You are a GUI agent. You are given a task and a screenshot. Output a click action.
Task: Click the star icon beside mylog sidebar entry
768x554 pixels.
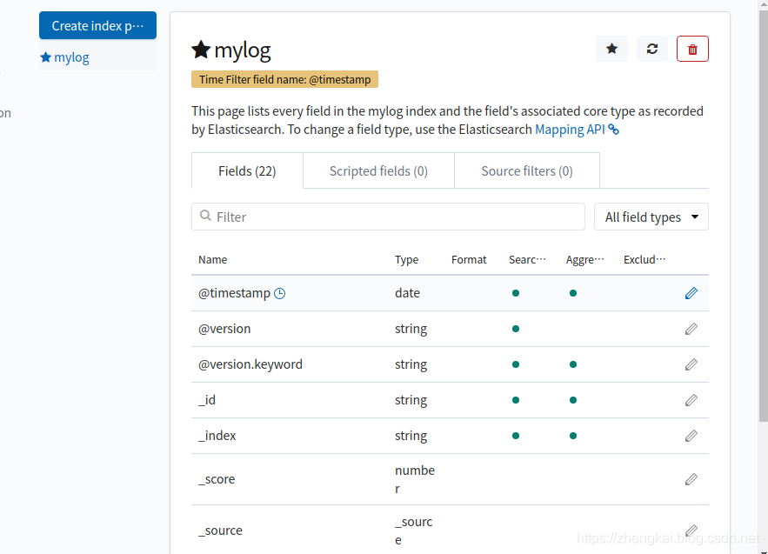coord(45,57)
